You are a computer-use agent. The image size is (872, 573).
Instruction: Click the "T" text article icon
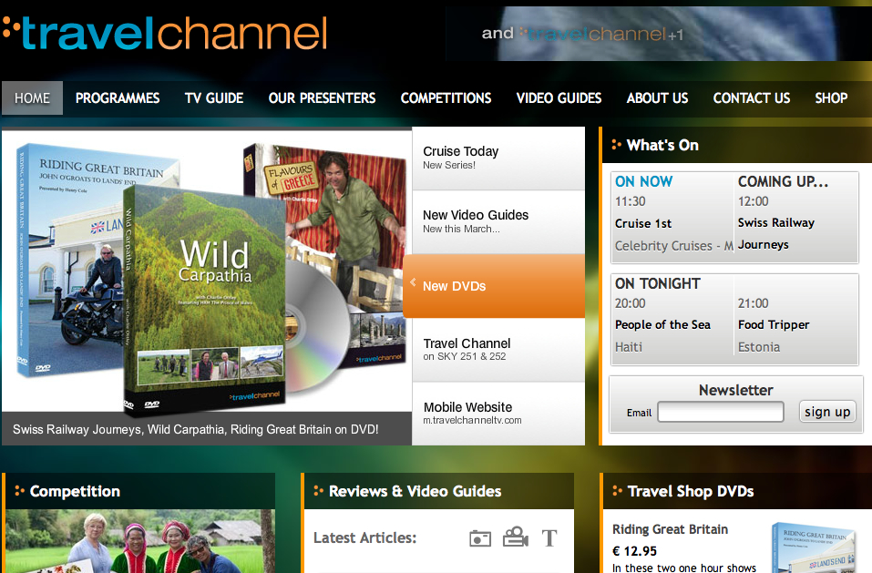tap(549, 537)
